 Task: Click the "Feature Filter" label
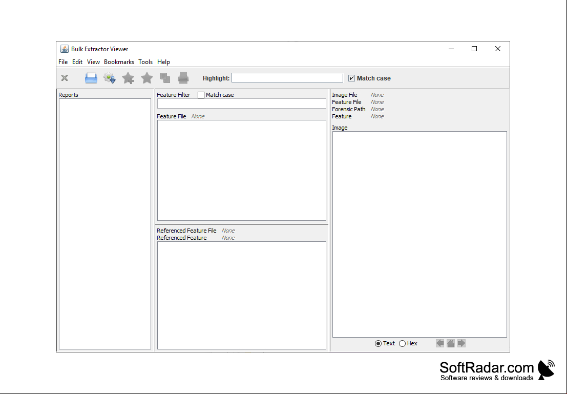[174, 95]
